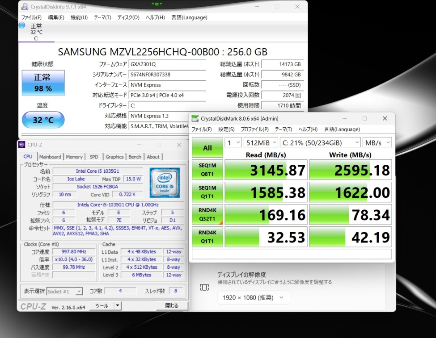Click the SAMSUNG MZVL2256HCHQ-00B00 drive title
This screenshot has width=436, height=338.
163,52
